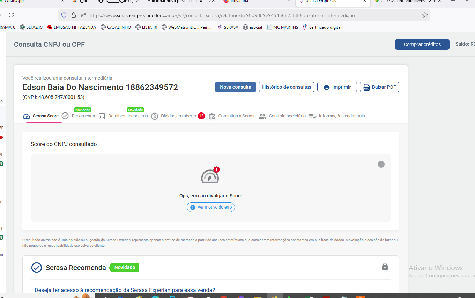Viewport: 475px width, 298px height.
Task: Open Histórico de consultas
Action: click(287, 87)
